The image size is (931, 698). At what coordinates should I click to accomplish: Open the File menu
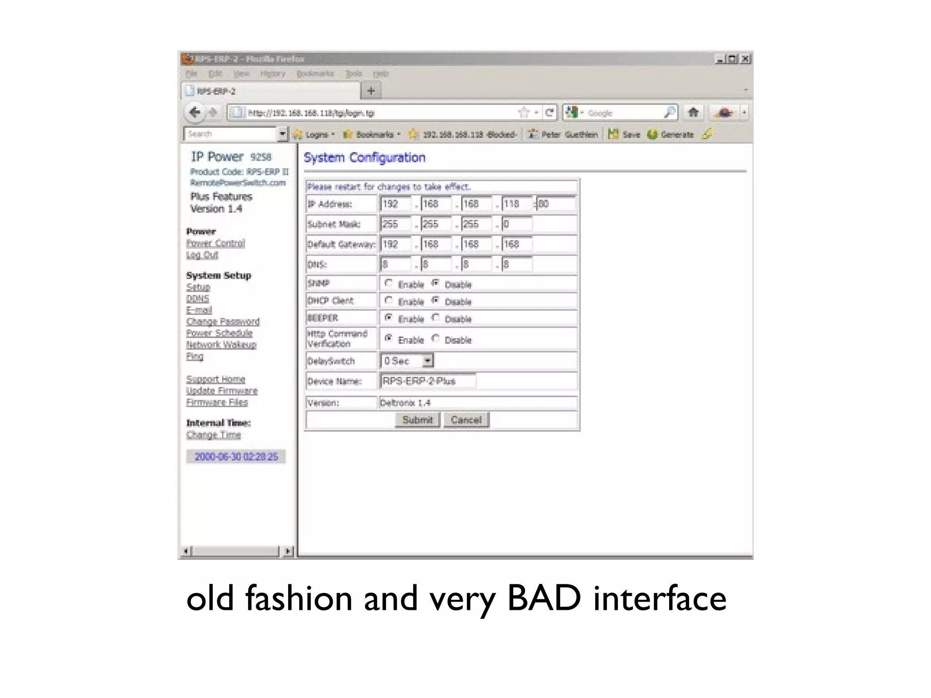pyautogui.click(x=191, y=74)
